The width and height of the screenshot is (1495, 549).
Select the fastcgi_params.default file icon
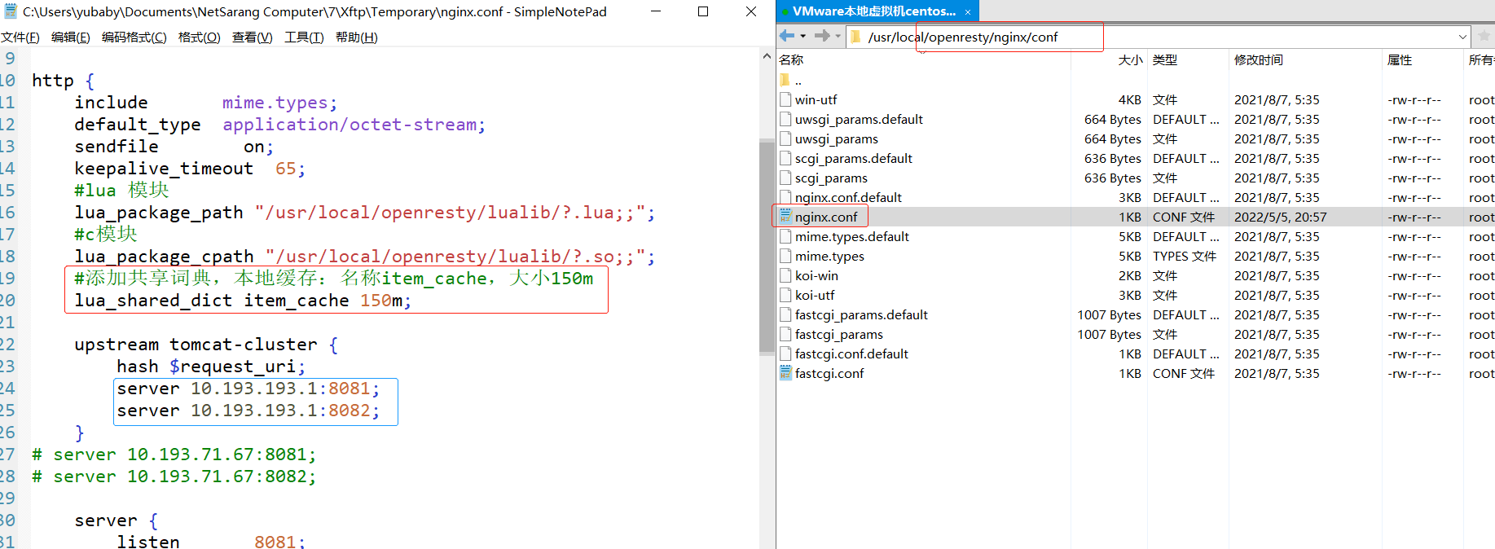[785, 314]
